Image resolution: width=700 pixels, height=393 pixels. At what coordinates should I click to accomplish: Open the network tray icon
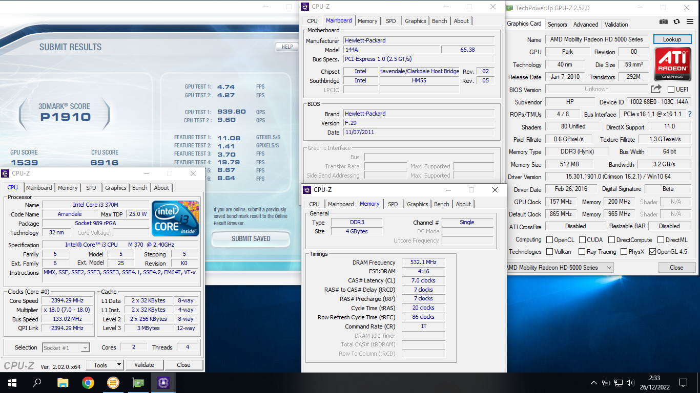[619, 382]
